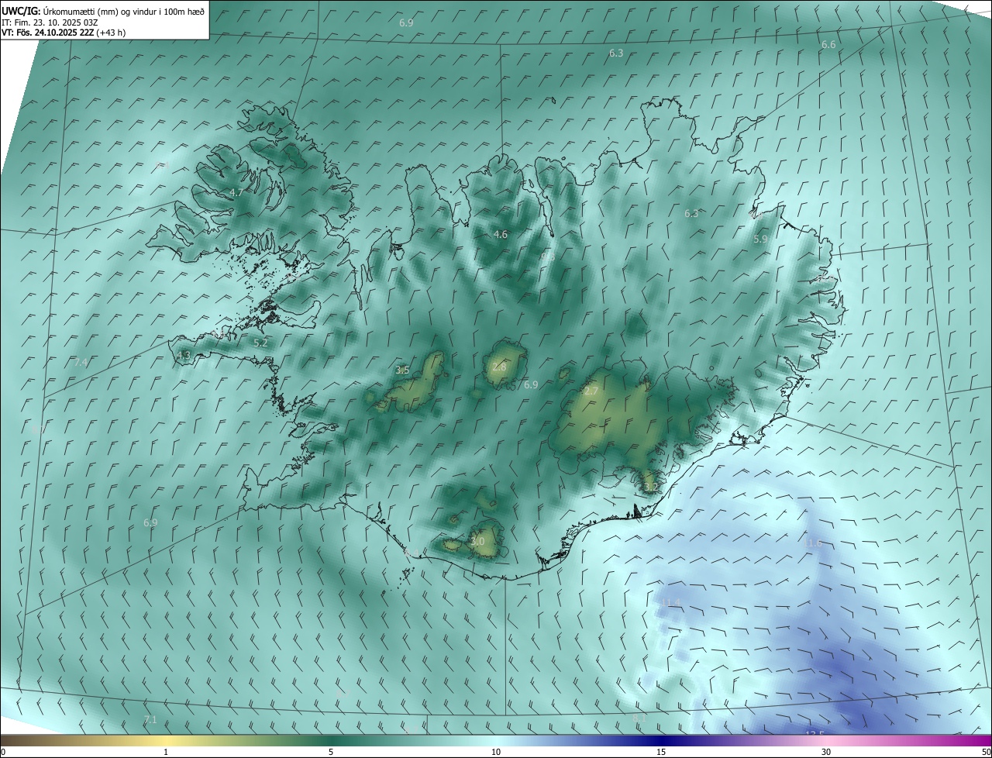Viewport: 992px width, 758px height.
Task: Click the colorbar tick labeled 0
Action: (3, 752)
